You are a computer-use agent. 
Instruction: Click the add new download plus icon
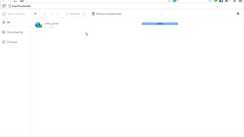pyautogui.click(x=35, y=14)
